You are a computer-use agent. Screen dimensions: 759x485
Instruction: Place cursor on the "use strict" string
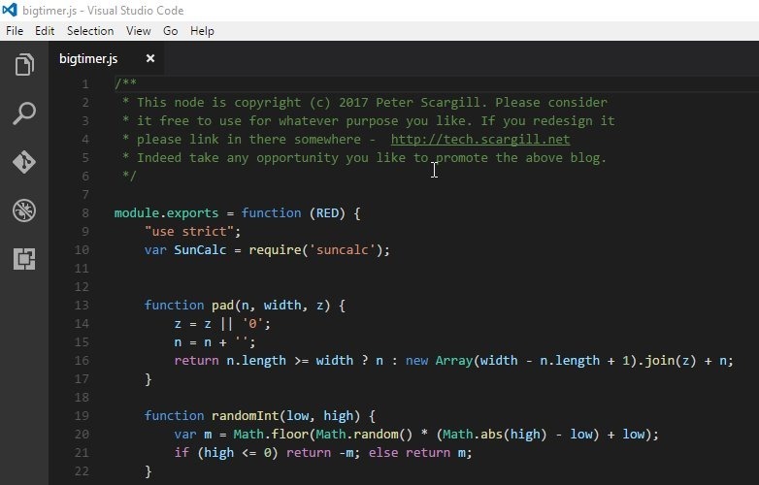click(191, 231)
